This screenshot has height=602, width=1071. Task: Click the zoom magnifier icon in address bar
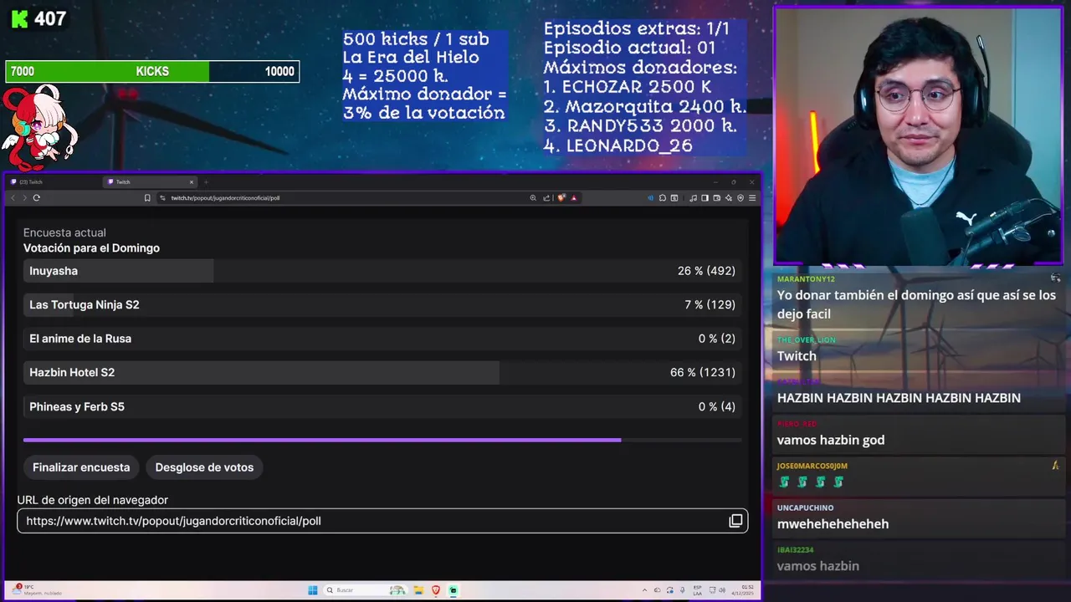click(x=533, y=198)
